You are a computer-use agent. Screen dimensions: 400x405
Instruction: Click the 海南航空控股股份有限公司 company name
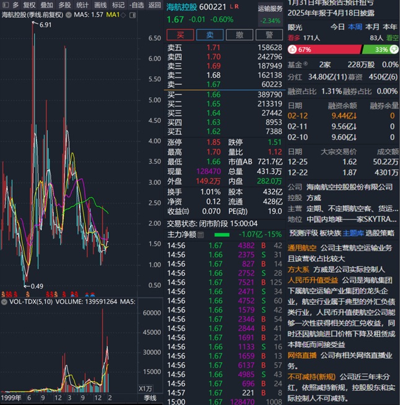(350, 187)
